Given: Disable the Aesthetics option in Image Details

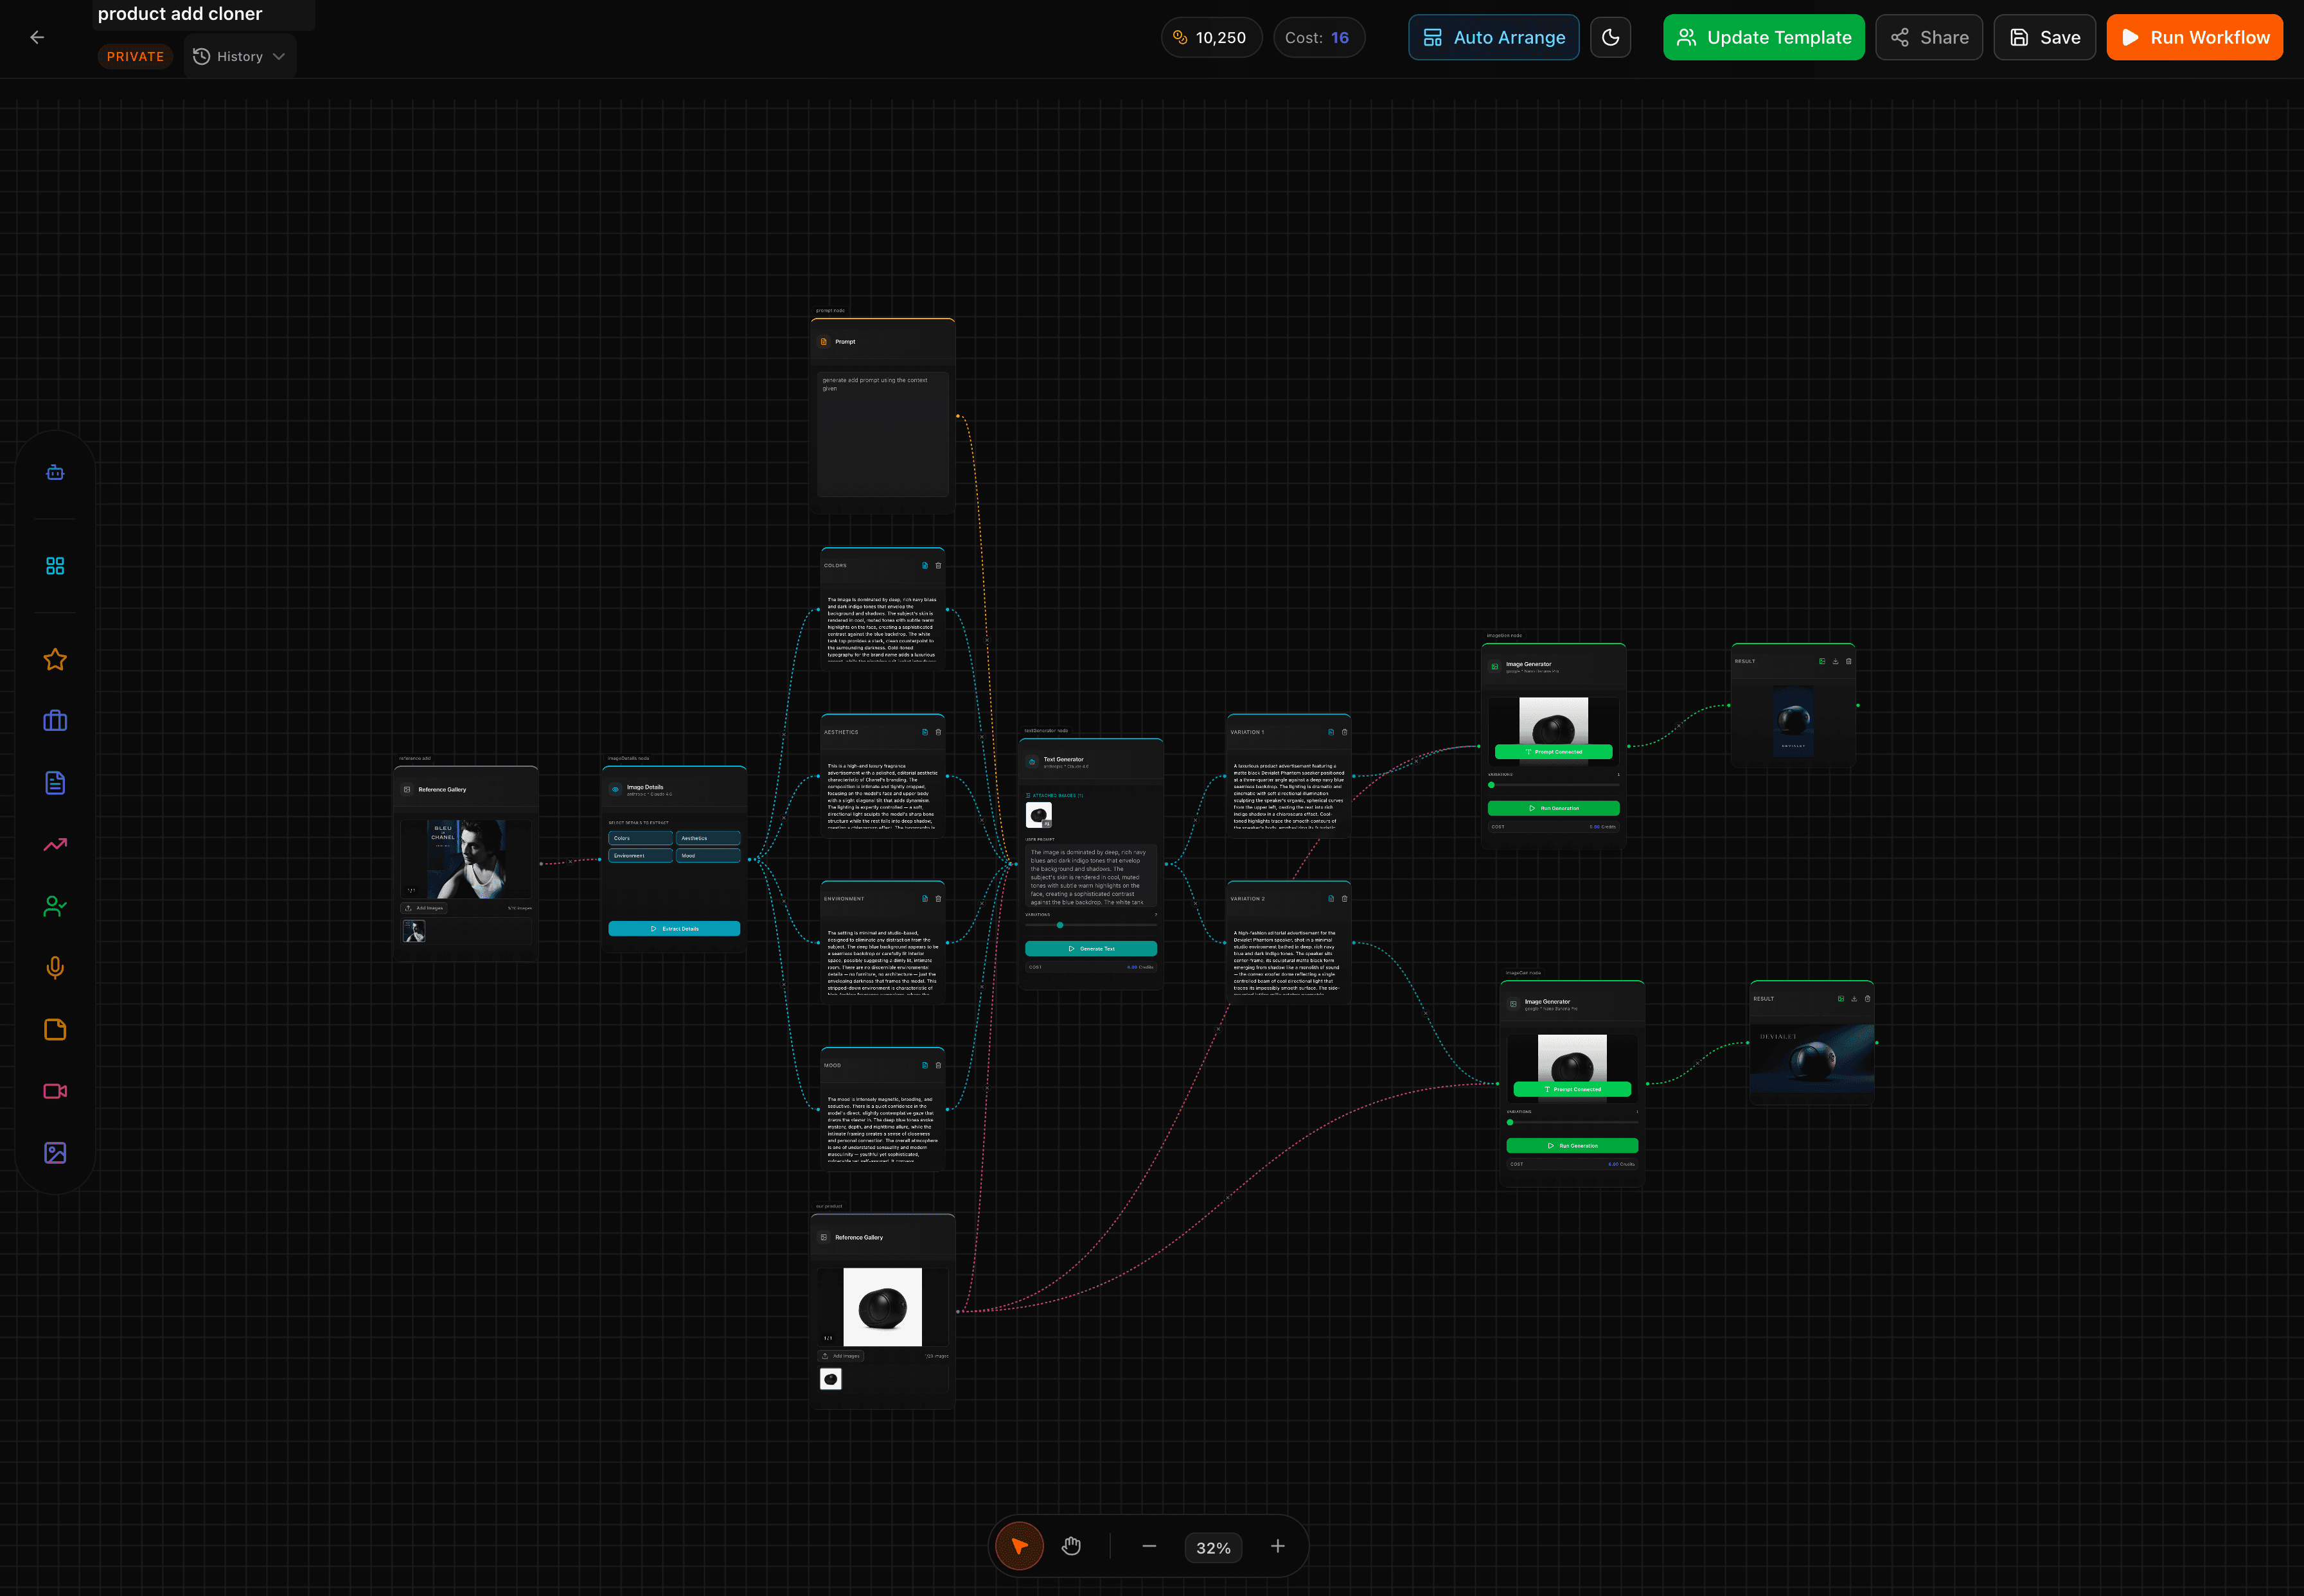Looking at the screenshot, I should 708,838.
